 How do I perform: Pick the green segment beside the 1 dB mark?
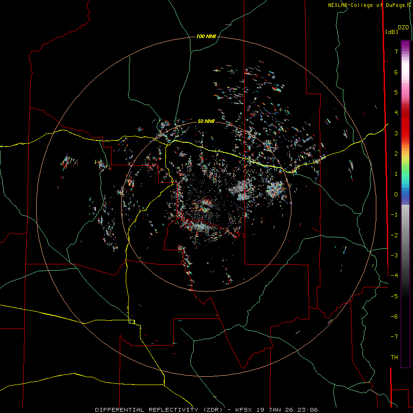click(405, 171)
